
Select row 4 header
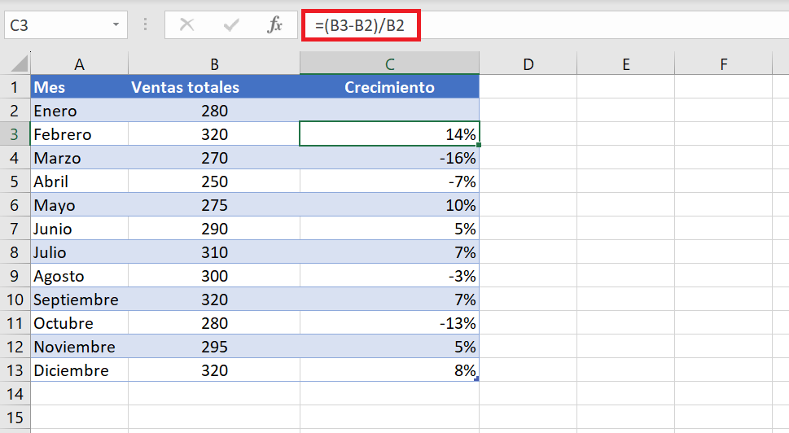coord(15,158)
